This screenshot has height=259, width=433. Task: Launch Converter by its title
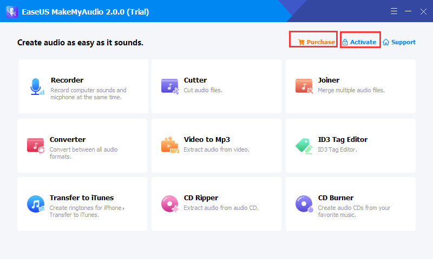[x=68, y=140]
